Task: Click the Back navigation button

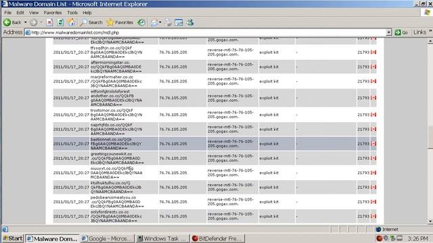Action: 12,22
